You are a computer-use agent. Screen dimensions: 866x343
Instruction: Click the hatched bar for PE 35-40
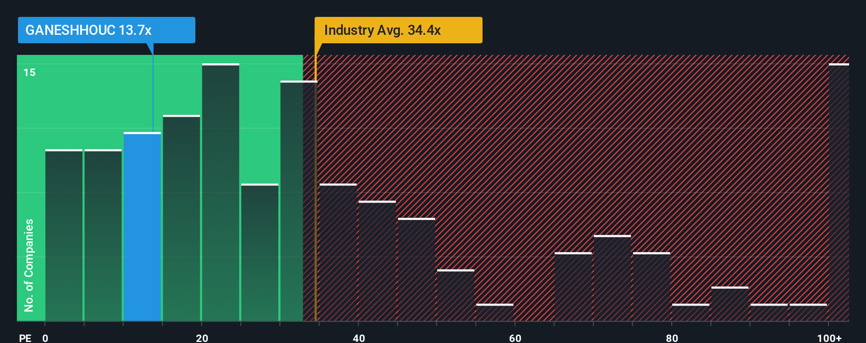[x=338, y=252]
